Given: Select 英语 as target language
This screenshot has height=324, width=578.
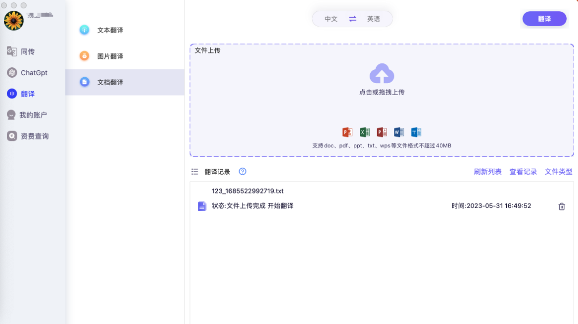Looking at the screenshot, I should pos(375,18).
